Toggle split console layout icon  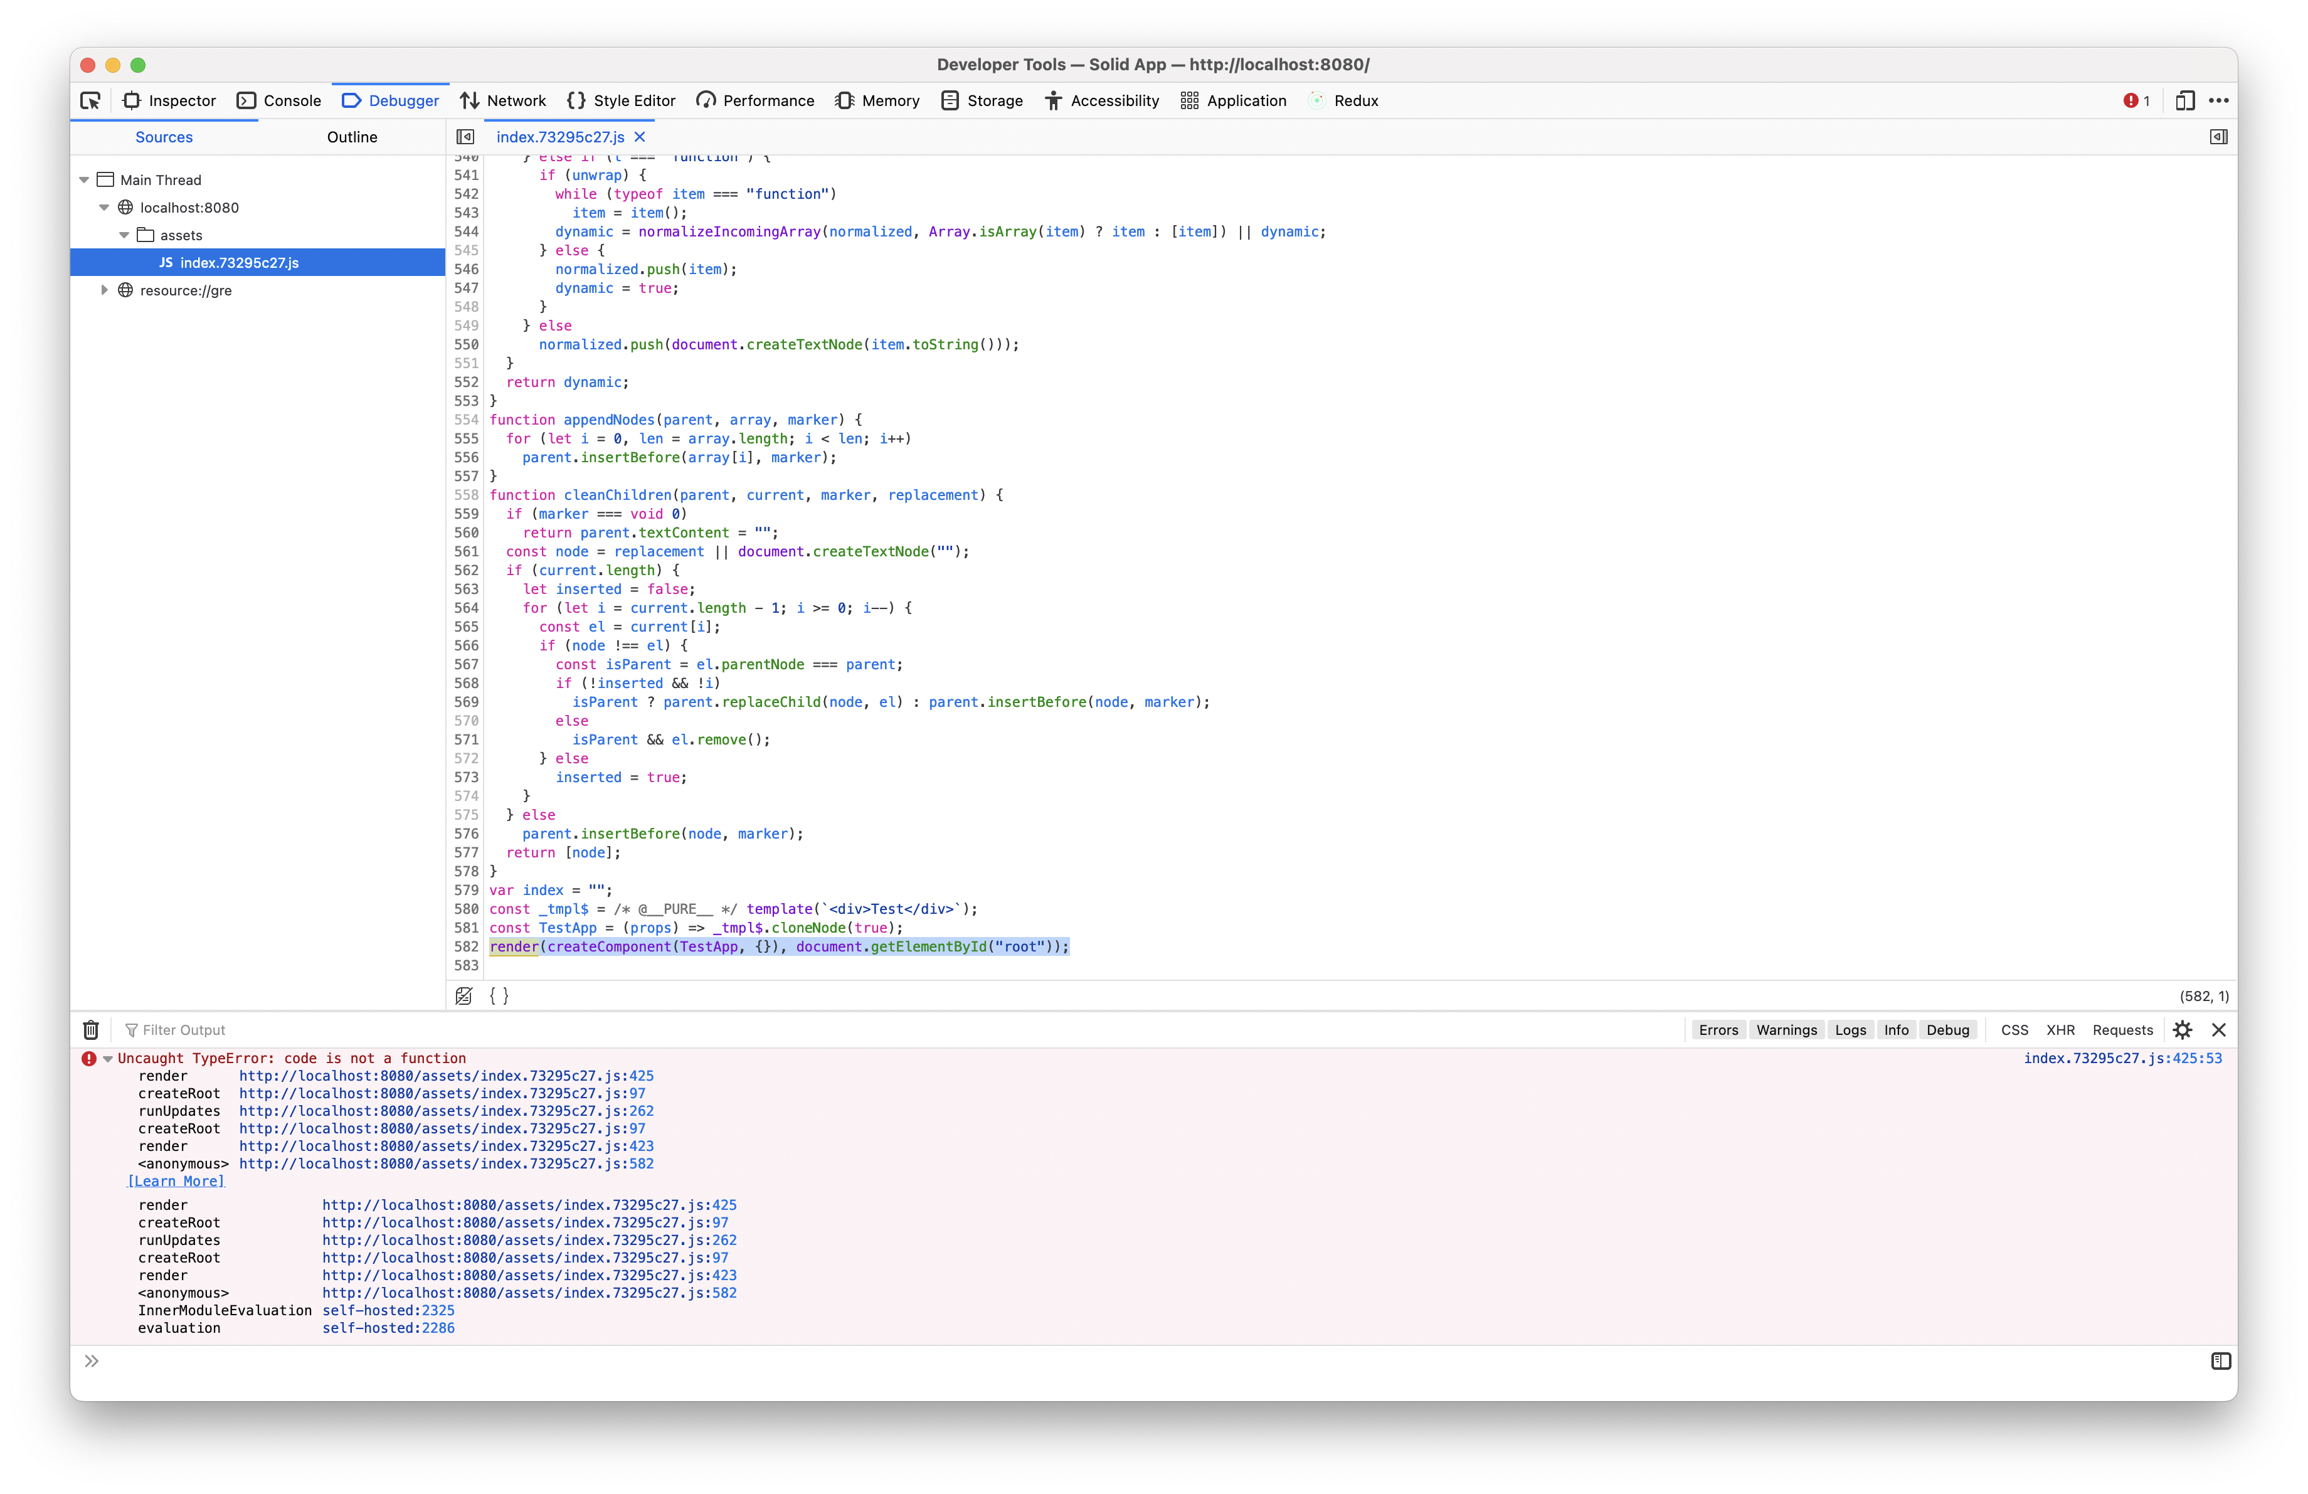pos(2221,1361)
